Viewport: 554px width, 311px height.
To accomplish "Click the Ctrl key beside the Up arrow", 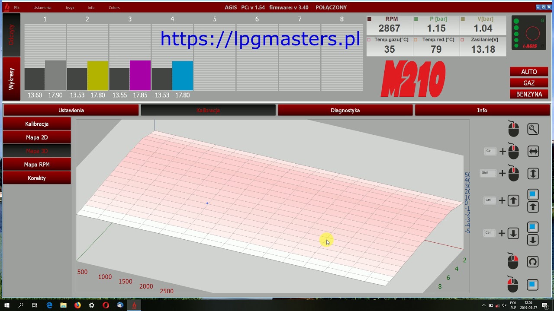I will [490, 200].
